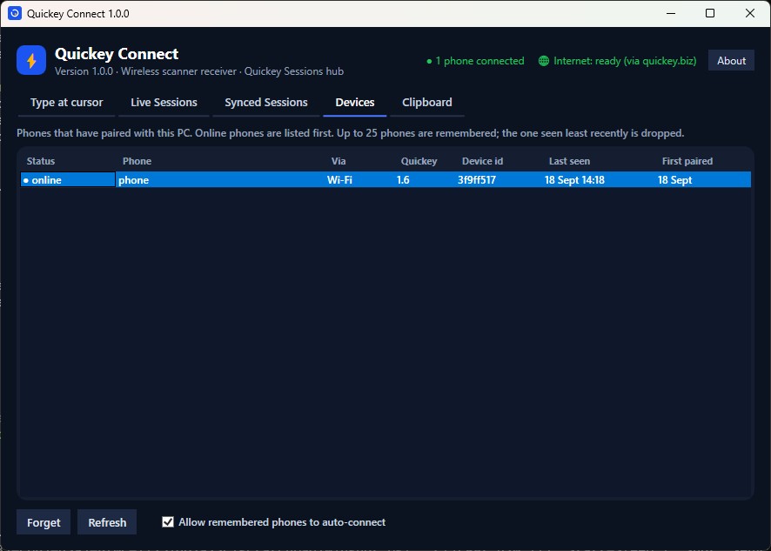
Task: Go to the Synced Sessions tab
Action: tap(266, 103)
